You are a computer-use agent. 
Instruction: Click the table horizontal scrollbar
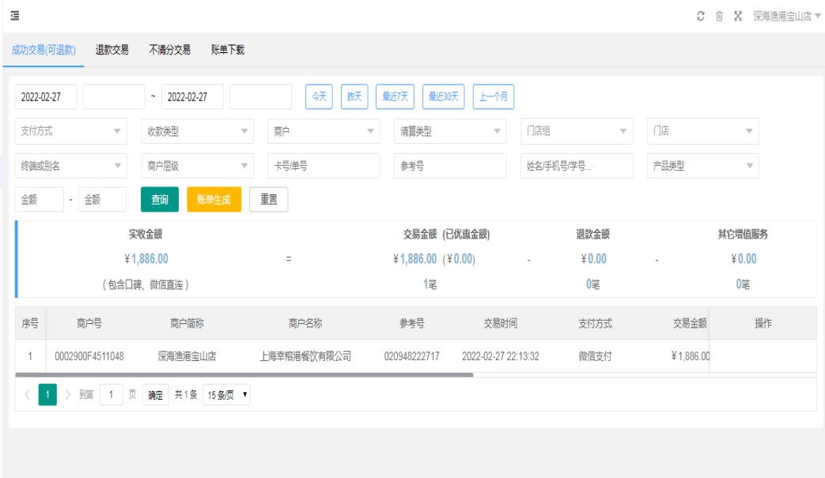click(x=244, y=374)
